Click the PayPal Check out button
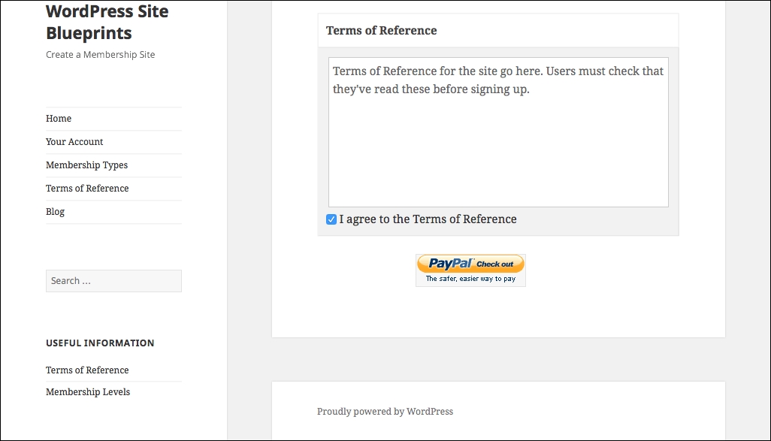771x441 pixels. tap(470, 270)
